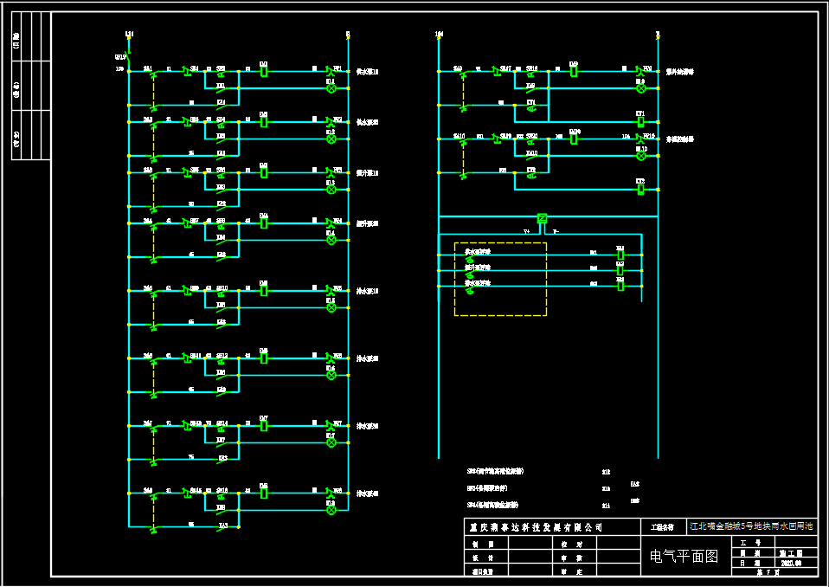Select the HL10 indicator lamp symbol
This screenshot has width=829, height=587.
[641, 156]
